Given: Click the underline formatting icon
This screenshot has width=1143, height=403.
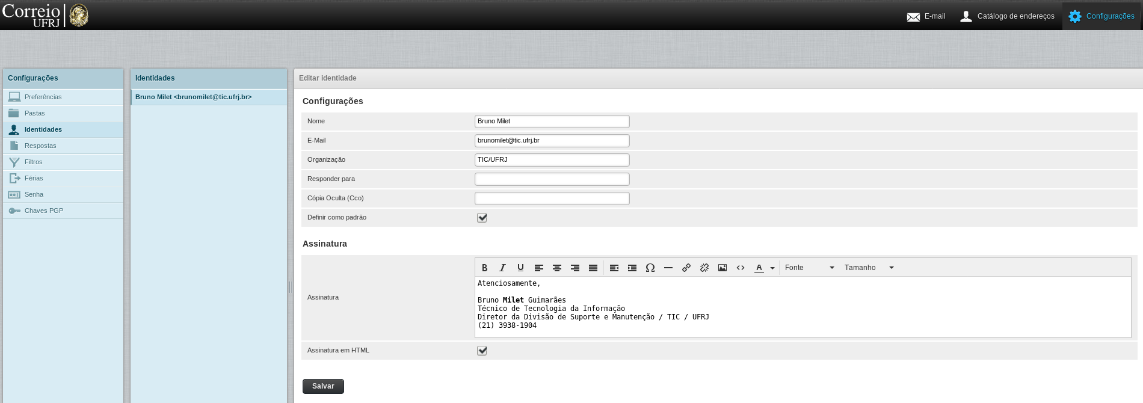Looking at the screenshot, I should click(x=520, y=268).
